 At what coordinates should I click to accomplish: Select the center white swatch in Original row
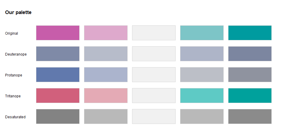(154, 33)
